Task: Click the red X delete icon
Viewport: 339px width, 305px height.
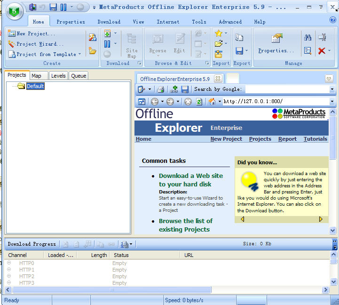Action: click(x=322, y=51)
